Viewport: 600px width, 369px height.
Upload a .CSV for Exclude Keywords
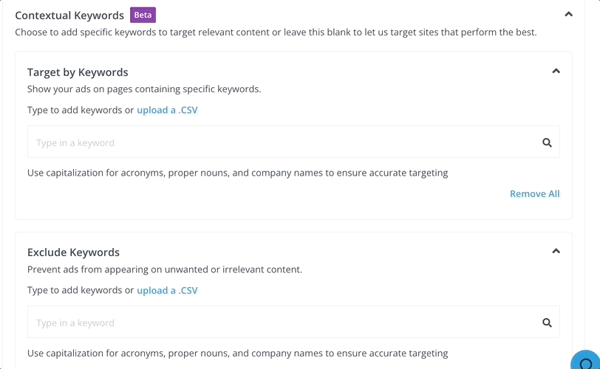point(167,290)
